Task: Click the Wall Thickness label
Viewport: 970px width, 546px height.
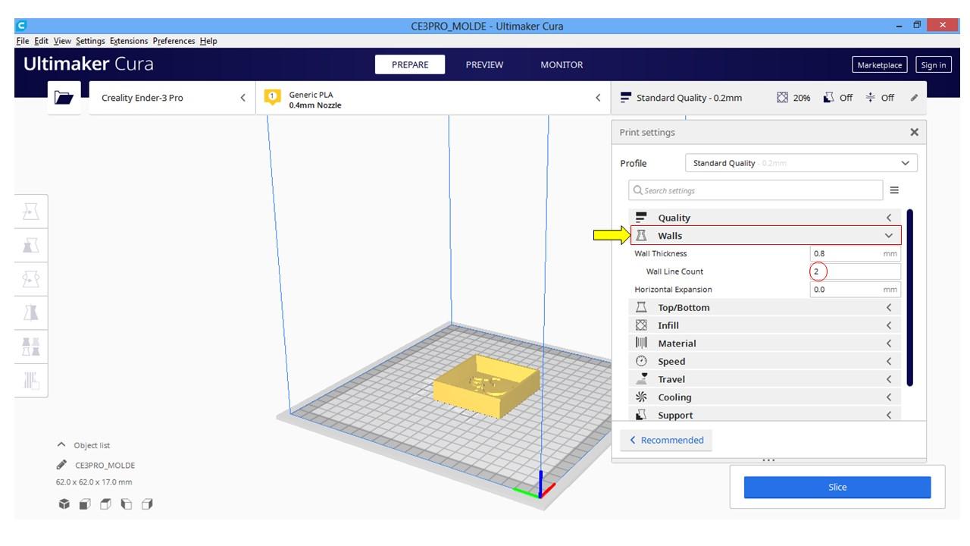Action: click(661, 253)
